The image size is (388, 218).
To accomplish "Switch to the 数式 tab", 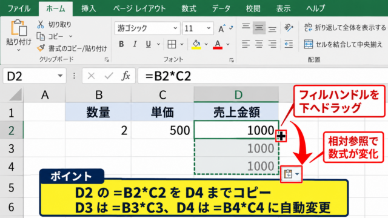I will 189,8.
